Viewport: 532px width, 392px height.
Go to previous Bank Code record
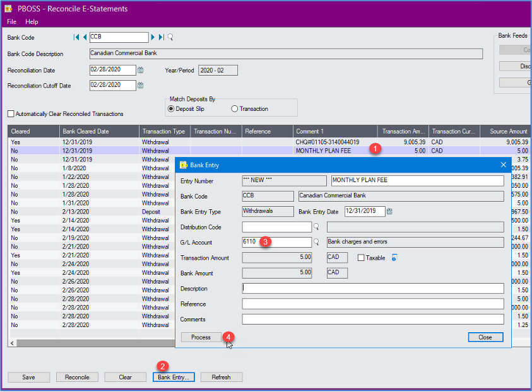click(85, 37)
